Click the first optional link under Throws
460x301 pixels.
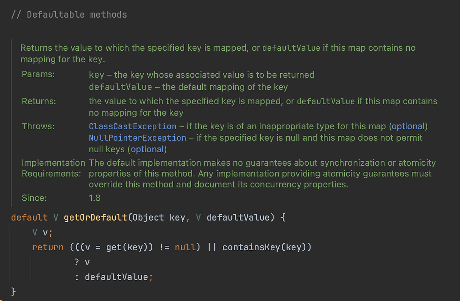click(x=408, y=126)
